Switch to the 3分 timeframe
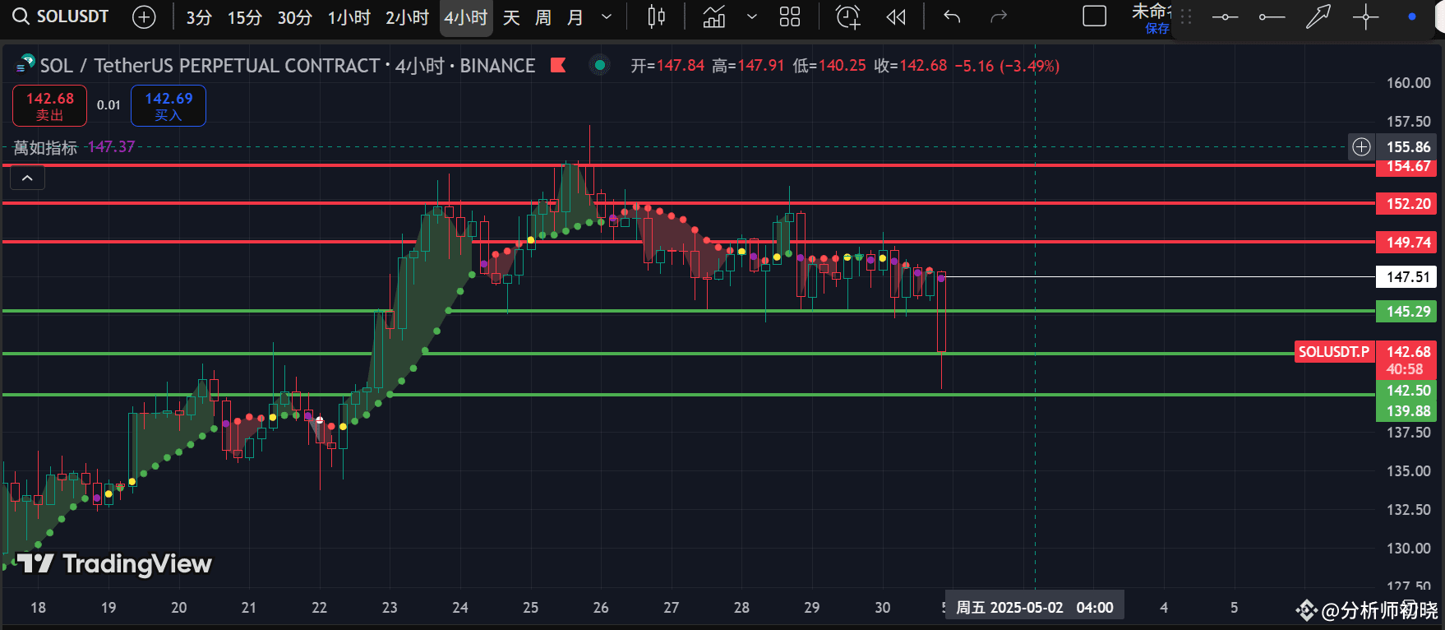This screenshot has width=1445, height=630. [x=199, y=17]
